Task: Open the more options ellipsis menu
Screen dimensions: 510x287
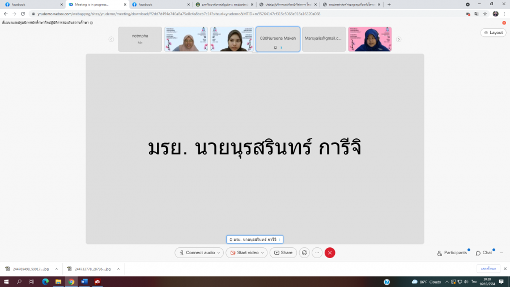Action: click(x=317, y=253)
